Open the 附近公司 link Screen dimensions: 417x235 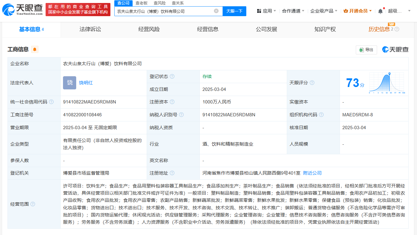pyautogui.click(x=312, y=173)
